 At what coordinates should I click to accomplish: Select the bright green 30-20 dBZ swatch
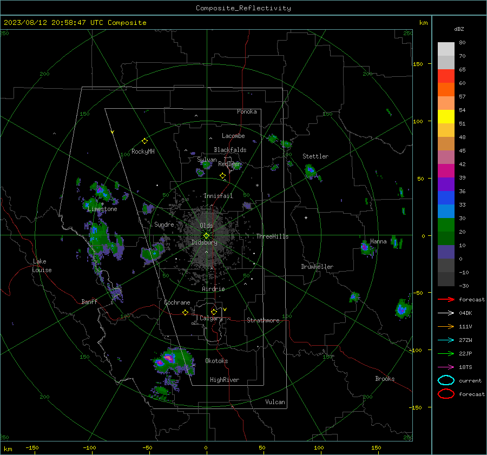pos(446,225)
